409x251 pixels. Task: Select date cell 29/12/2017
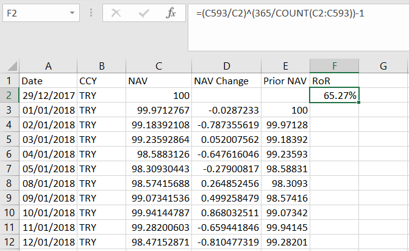[x=48, y=95]
